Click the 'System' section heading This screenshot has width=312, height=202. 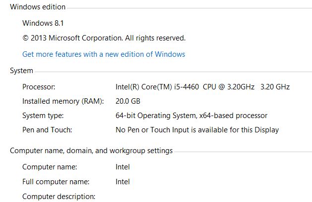(x=21, y=71)
